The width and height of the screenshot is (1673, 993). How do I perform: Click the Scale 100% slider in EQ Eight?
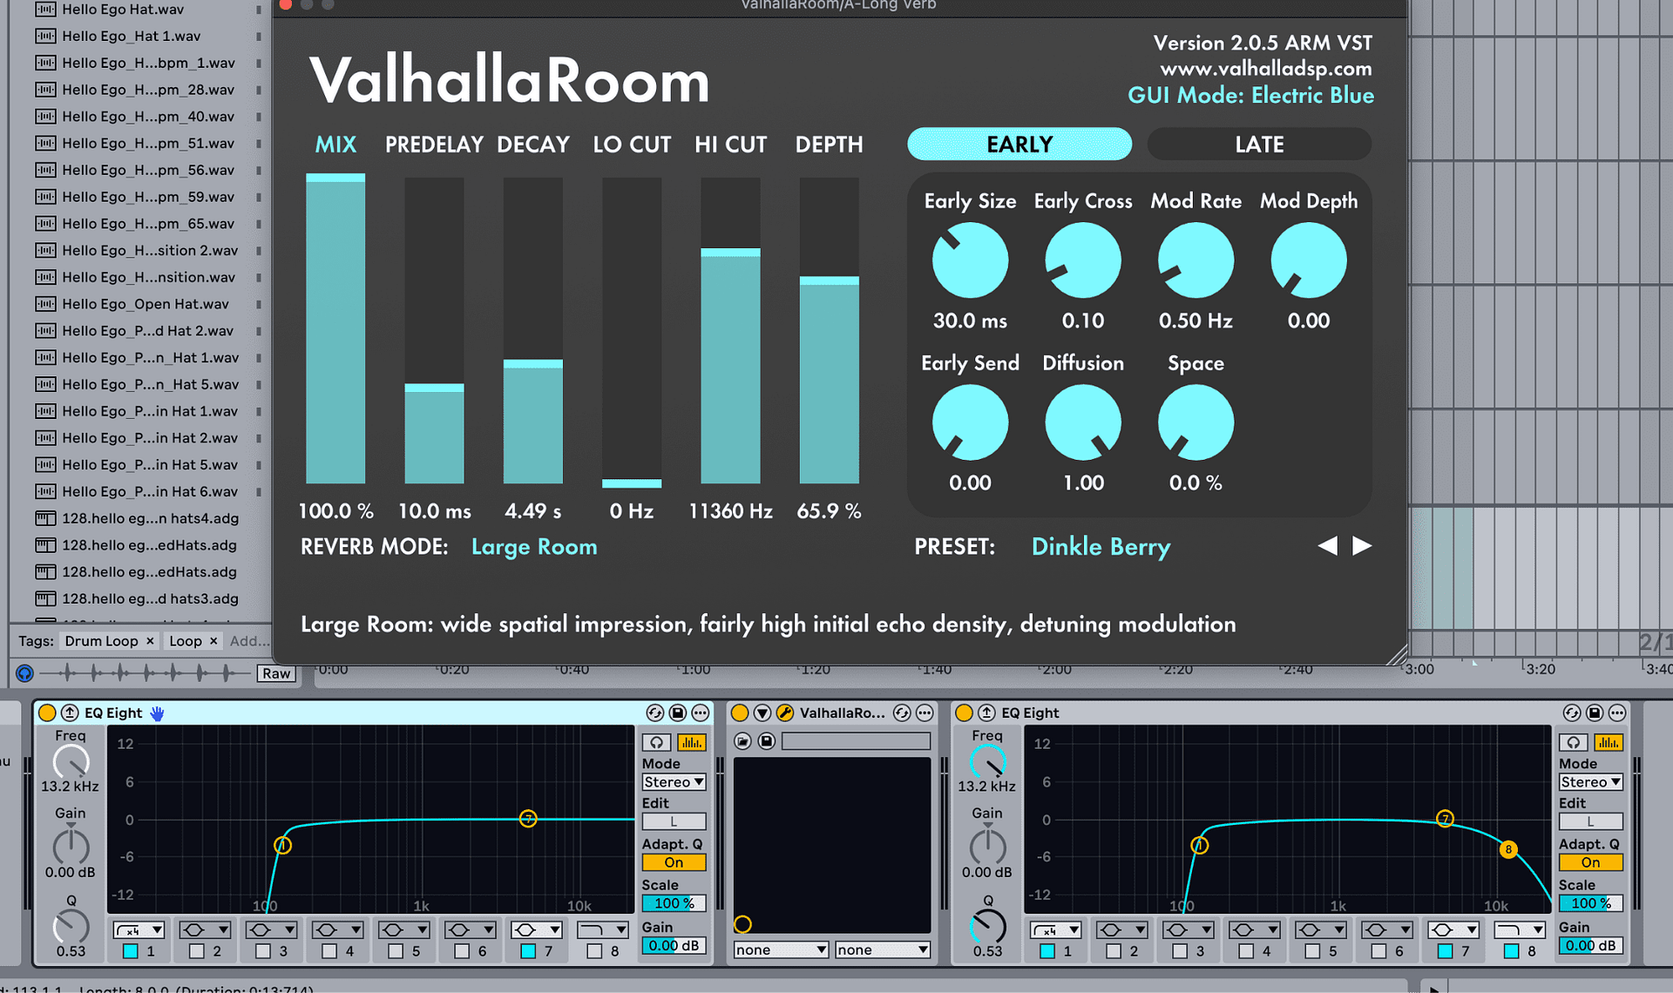click(673, 903)
